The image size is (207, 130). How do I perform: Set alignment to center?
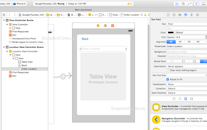coord(180,42)
